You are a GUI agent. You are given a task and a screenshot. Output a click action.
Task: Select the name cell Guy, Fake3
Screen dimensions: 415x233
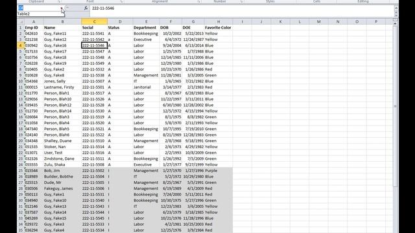pos(62,225)
